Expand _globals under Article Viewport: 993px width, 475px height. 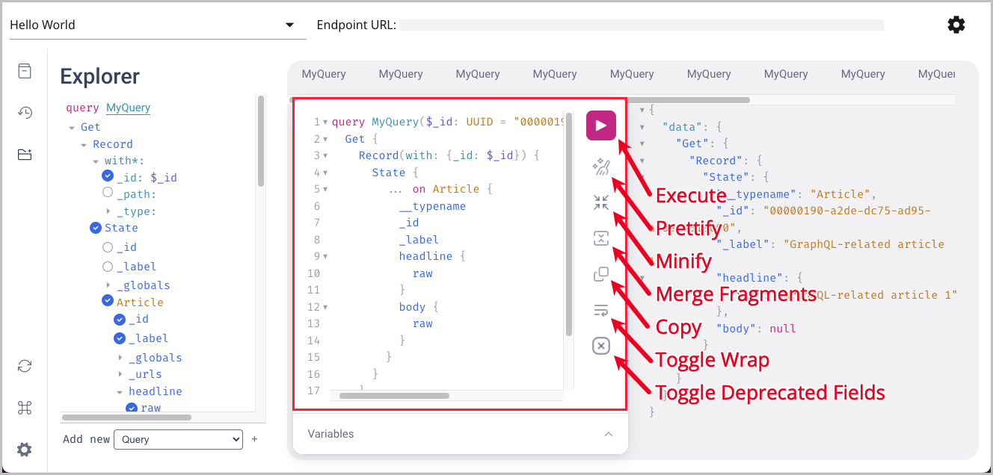coord(120,358)
